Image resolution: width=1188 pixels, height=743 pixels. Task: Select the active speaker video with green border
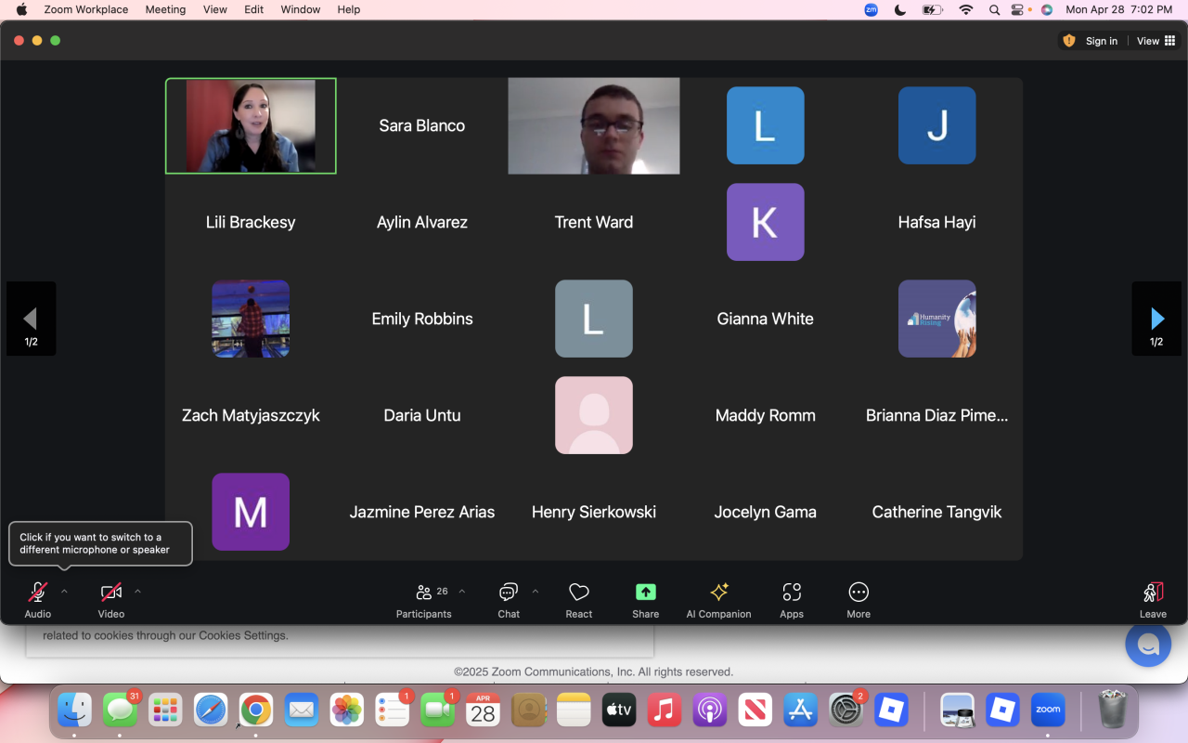click(x=251, y=125)
